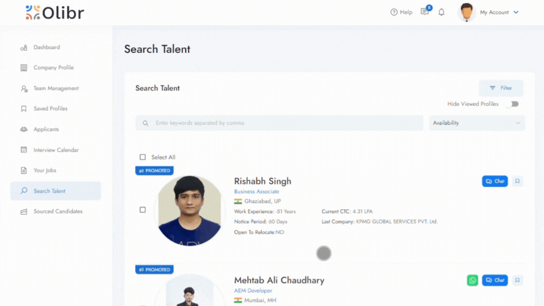The height and width of the screenshot is (306, 544).
Task: Go to Saved Profiles in sidebar
Action: [51, 109]
